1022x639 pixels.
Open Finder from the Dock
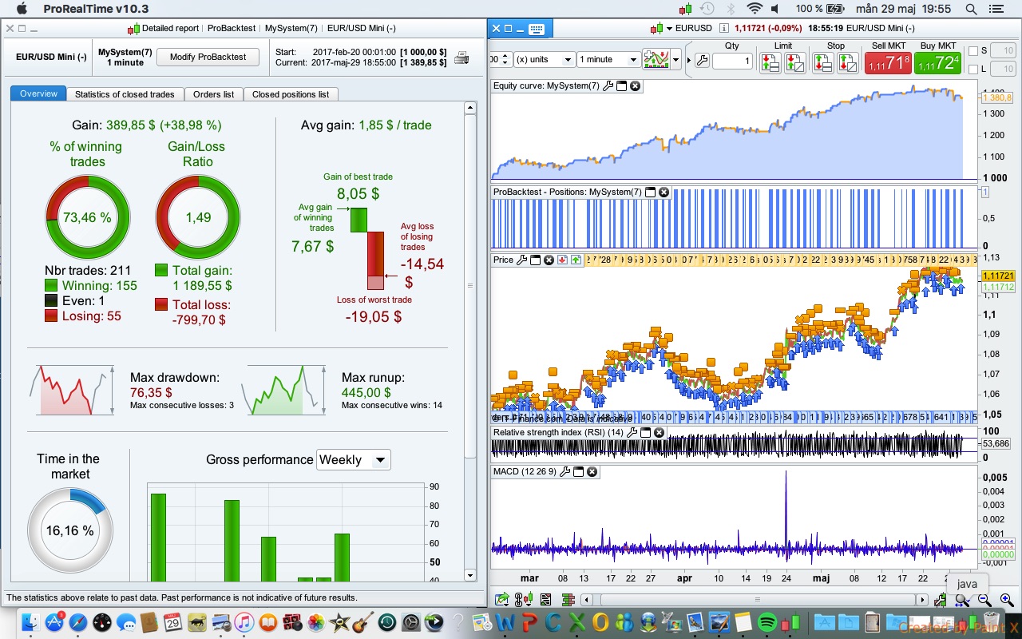coord(30,621)
